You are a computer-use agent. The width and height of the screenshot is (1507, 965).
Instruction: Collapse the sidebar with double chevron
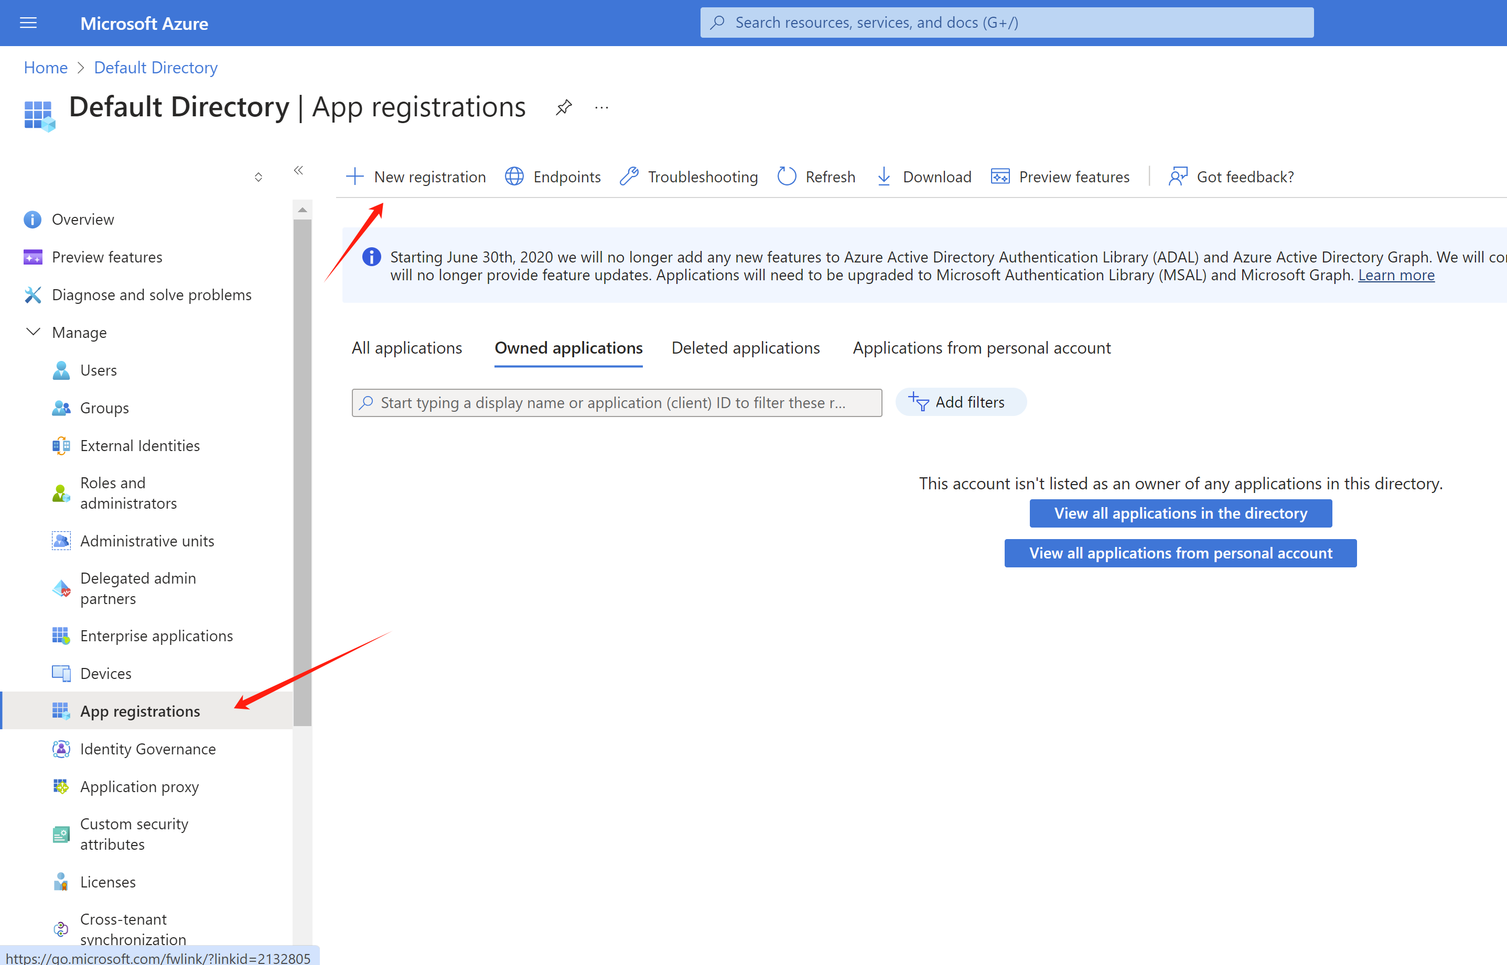[x=298, y=170]
